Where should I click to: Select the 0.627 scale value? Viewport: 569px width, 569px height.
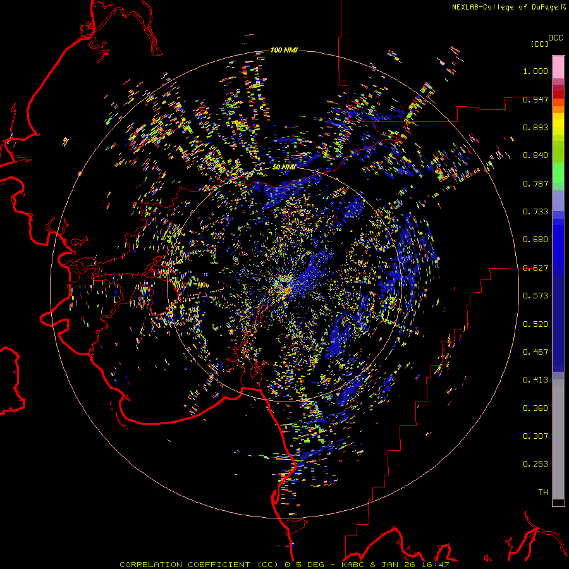535,268
